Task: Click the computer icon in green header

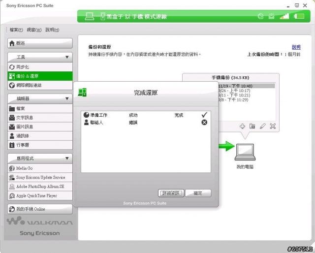Action: pos(89,16)
